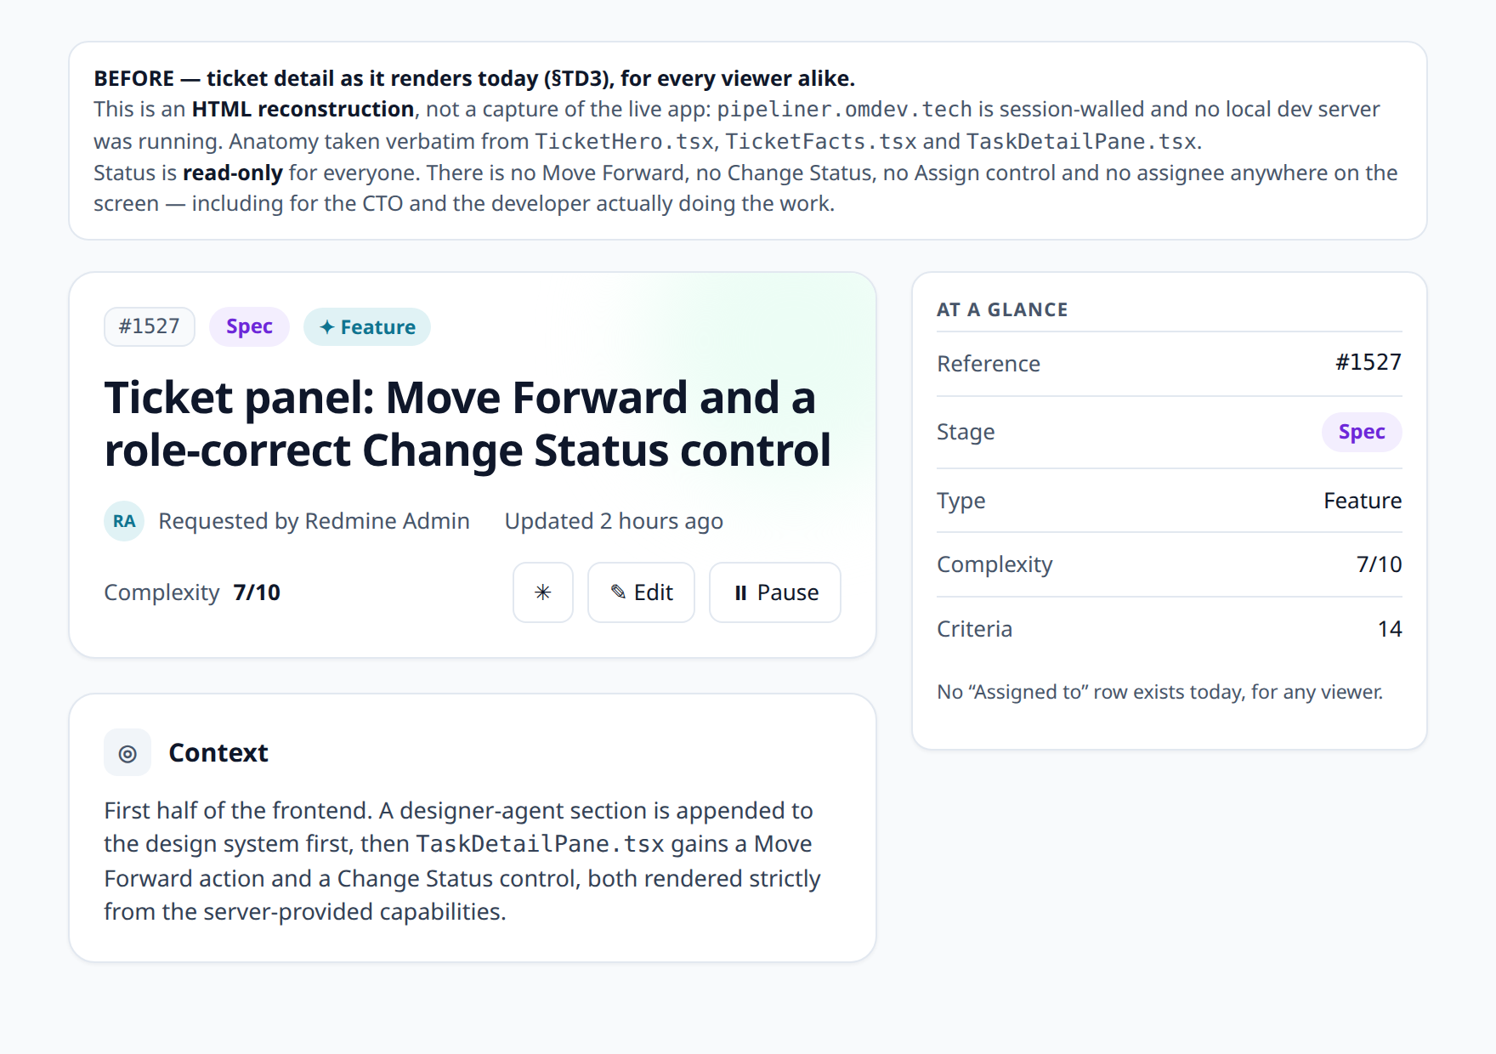Screen dimensions: 1496x1054
Task: Click the Spec stage badge in header
Action: coord(249,326)
